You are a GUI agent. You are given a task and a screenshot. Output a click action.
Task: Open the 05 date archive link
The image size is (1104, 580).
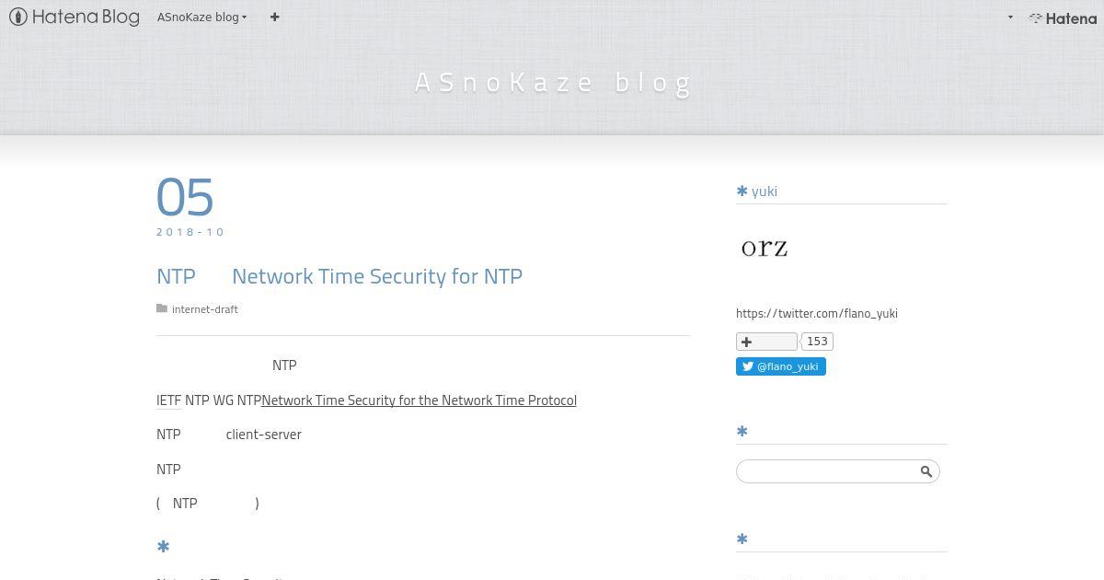185,196
